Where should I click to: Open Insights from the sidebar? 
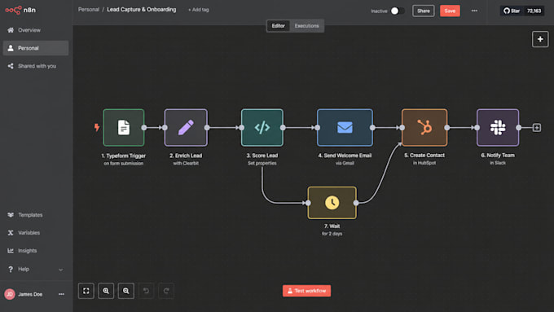[x=35, y=251]
